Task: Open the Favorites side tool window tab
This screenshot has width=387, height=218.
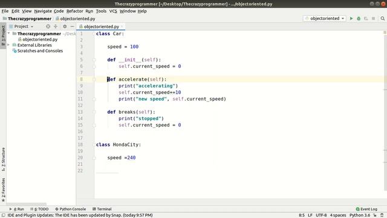Action: coord(3,190)
